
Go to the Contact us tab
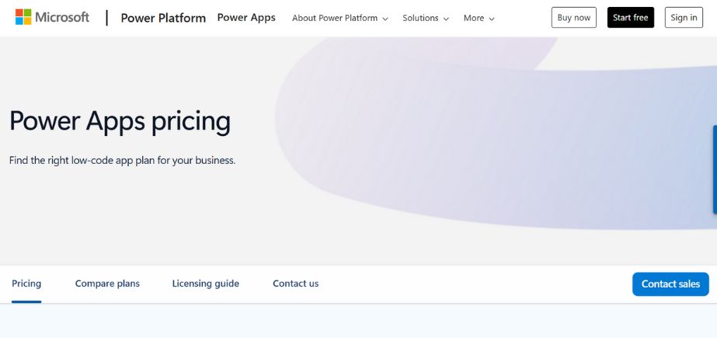point(295,284)
